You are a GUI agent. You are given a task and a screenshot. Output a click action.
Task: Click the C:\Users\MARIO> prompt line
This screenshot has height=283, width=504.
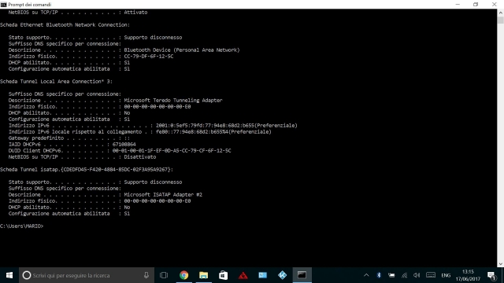point(21,226)
